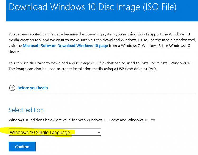Click the Download Windows 10 Disc Image page title
Viewport: 198px width, 155px height.
tap(92, 7)
